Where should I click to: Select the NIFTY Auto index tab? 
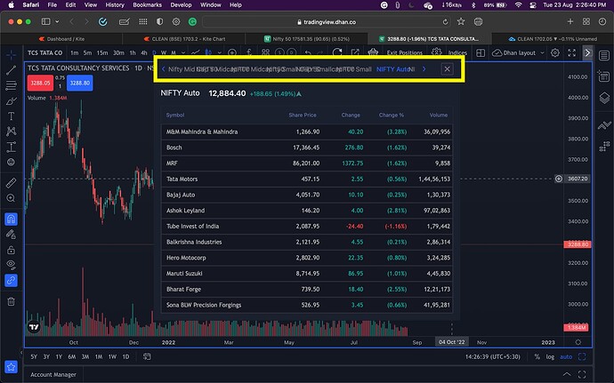[392, 69]
